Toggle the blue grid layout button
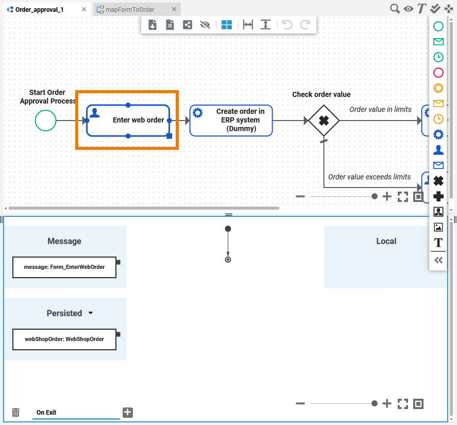The width and height of the screenshot is (457, 425). point(227,25)
